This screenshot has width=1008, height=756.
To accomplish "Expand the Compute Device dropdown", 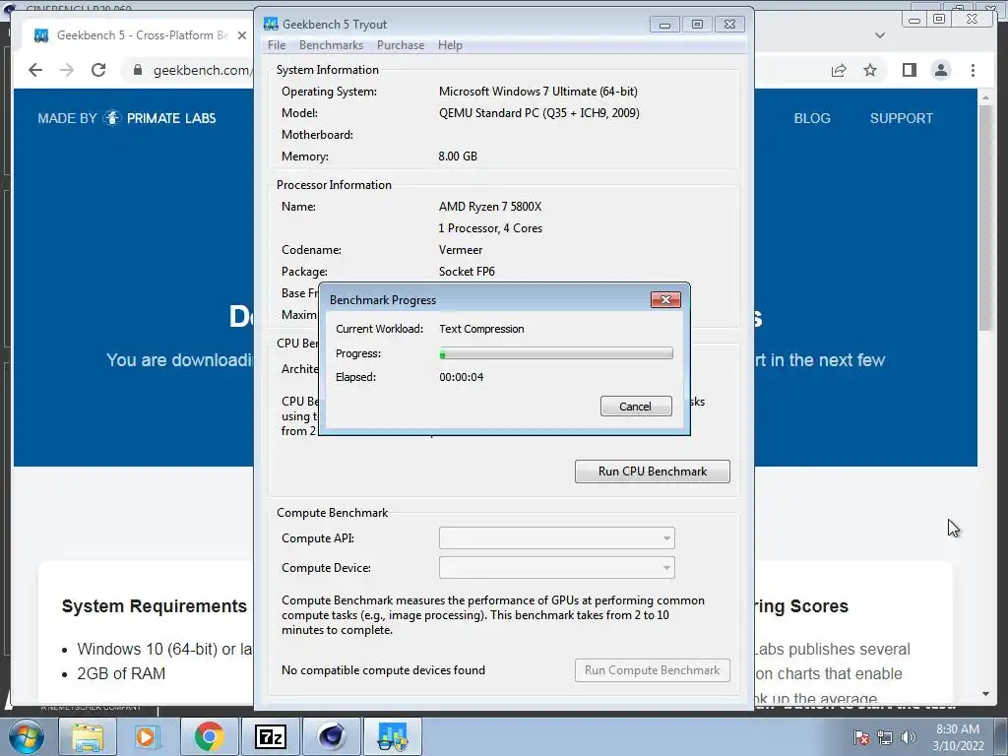I will point(557,568).
